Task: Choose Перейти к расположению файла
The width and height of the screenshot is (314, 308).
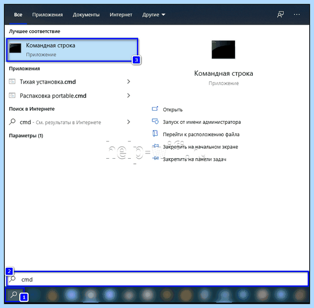Action: point(201,135)
